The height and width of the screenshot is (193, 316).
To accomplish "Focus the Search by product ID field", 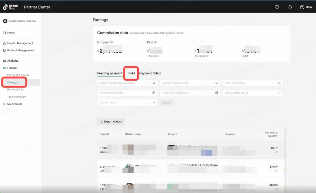I will pos(190,83).
